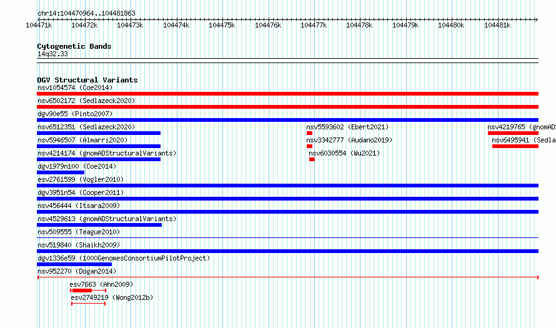Click the nsv1054574 (Coe2014) red variant bar
Image resolution: width=556 pixels, height=328 pixels.
287,94
